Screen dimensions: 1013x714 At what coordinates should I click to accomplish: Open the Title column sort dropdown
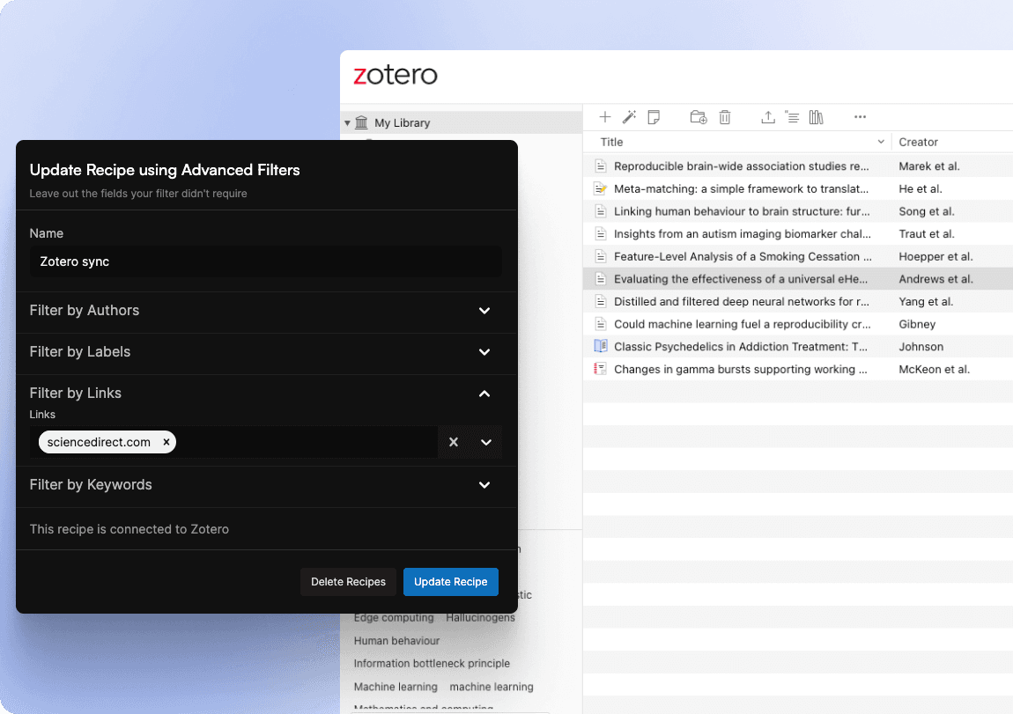coord(881,141)
